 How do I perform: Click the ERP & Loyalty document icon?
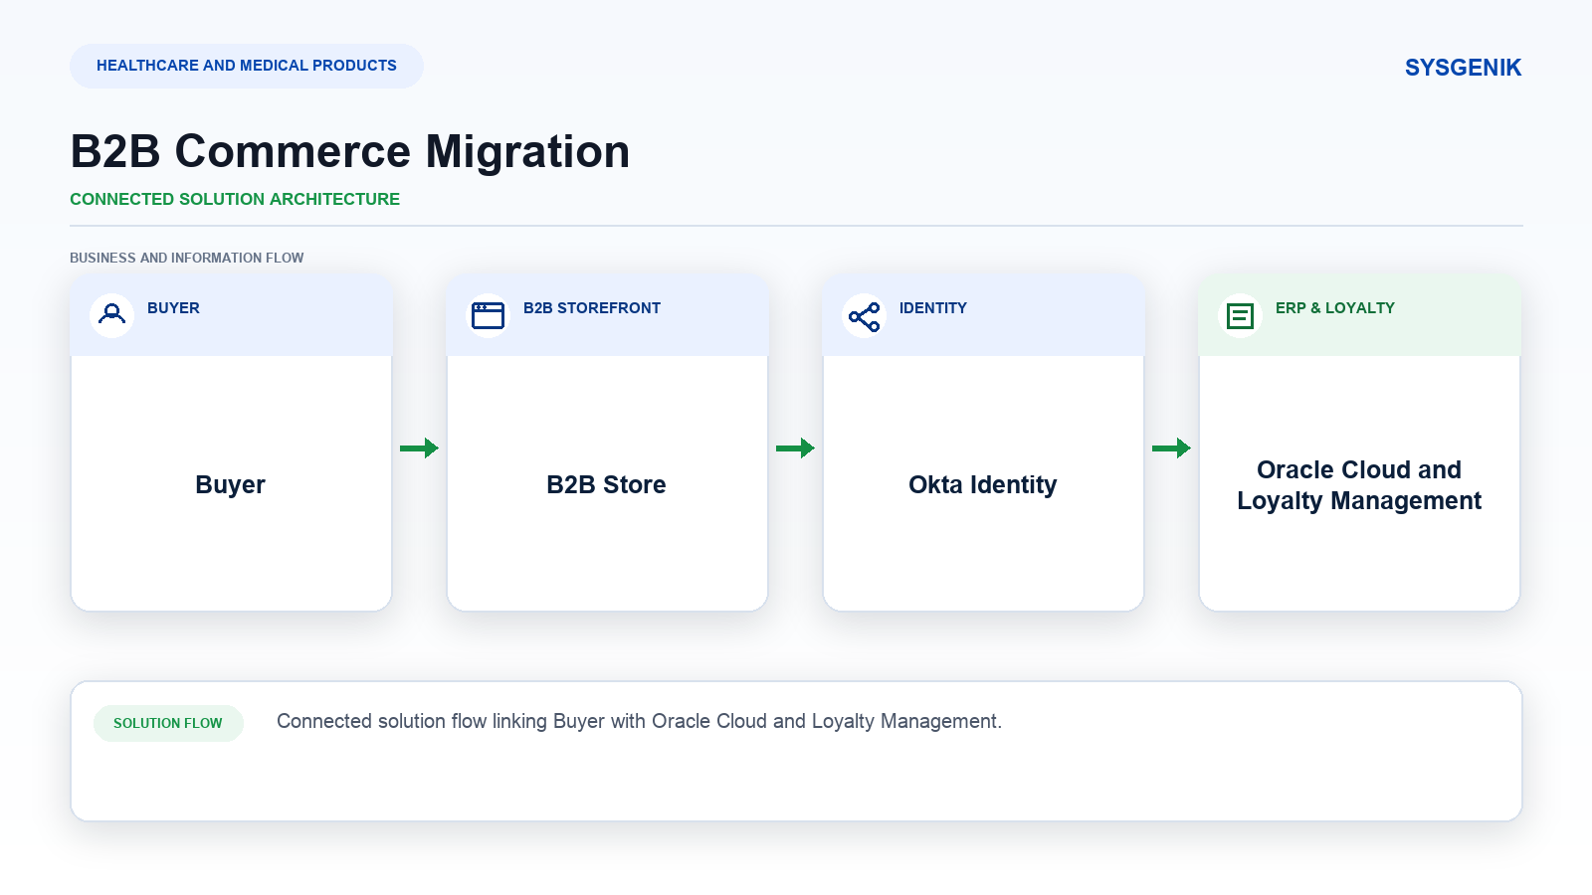(1241, 316)
